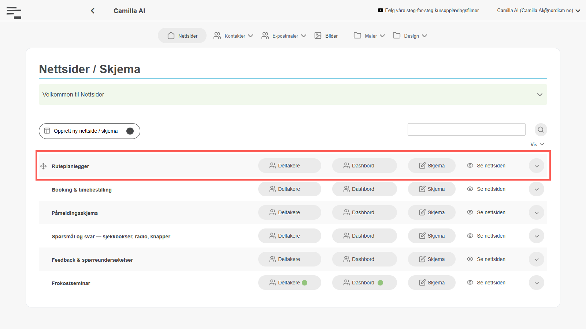This screenshot has height=329, width=586.
Task: Click the Frokostseminar row title
Action: pos(71,283)
